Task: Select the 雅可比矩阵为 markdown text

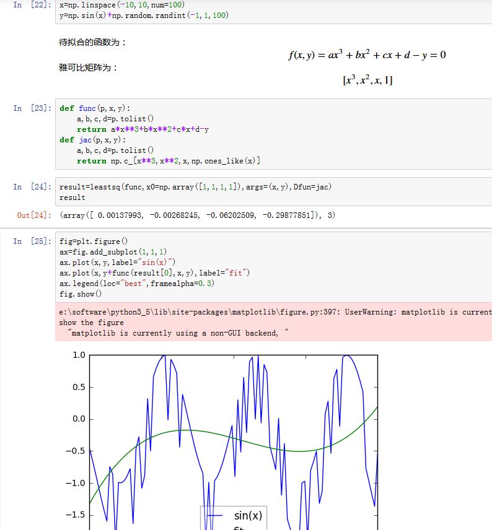Action: [89, 67]
